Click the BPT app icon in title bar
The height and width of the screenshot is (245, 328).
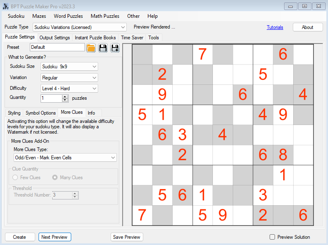(5, 6)
